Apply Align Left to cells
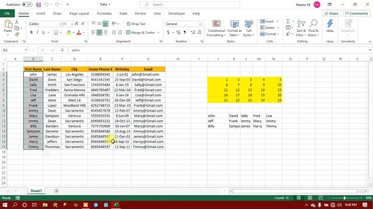This screenshot has height=209, width=373. point(93,33)
